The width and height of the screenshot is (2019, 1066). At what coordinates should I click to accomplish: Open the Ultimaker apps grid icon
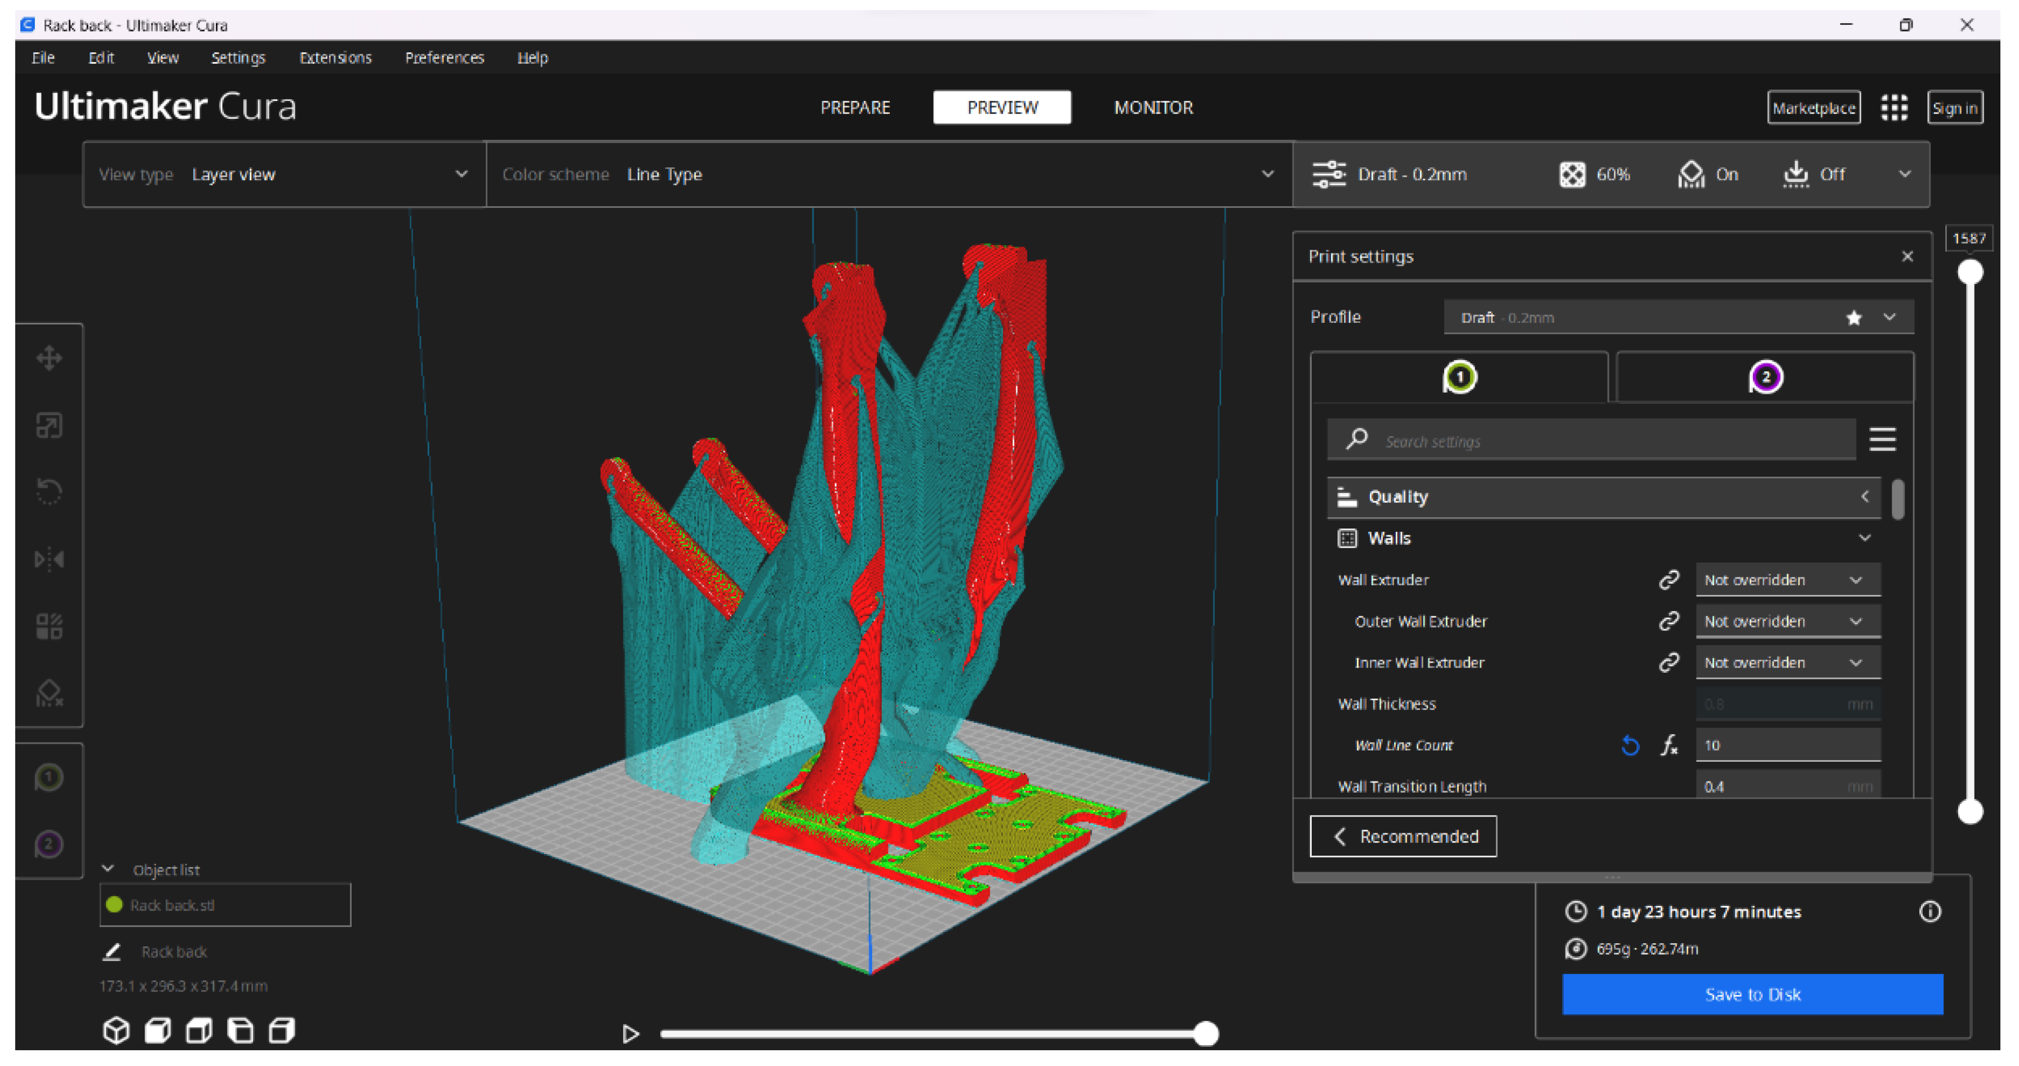pyautogui.click(x=1893, y=108)
